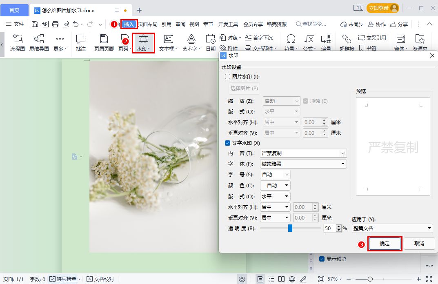Click 取消 to cancel the dialog
Image resolution: width=438 pixels, height=284 pixels.
pyautogui.click(x=419, y=244)
